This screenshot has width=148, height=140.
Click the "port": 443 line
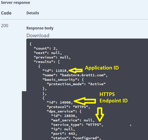pos(64,134)
